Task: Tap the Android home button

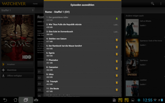Action: (x=15, y=100)
